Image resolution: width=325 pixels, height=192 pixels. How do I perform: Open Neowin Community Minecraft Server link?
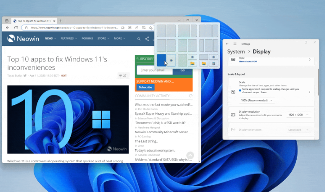tap(161, 132)
